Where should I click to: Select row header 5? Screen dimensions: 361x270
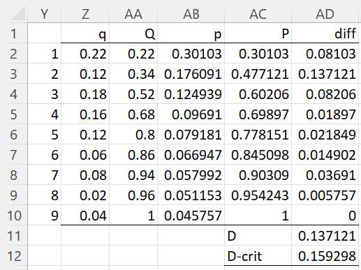point(13,114)
